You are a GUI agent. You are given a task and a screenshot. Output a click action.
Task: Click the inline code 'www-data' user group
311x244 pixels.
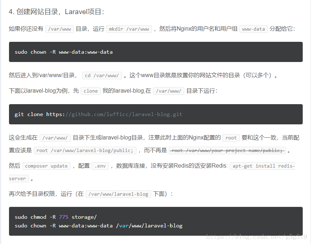point(253,29)
